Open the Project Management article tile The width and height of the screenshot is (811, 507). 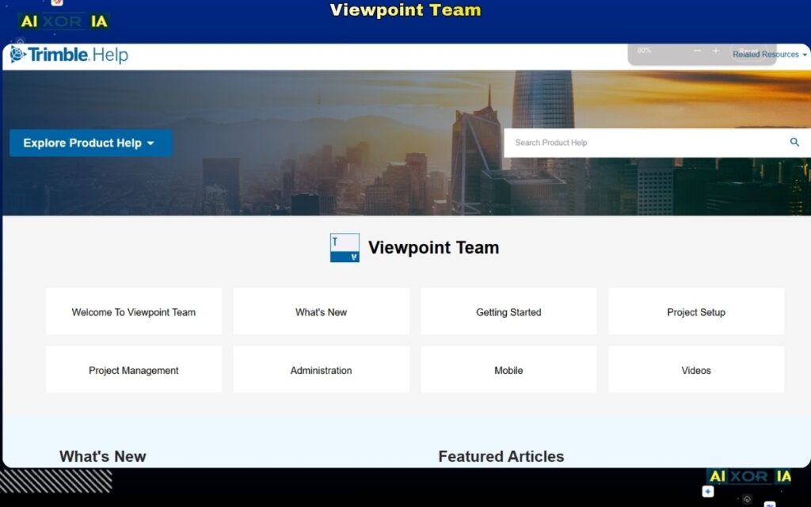point(133,369)
